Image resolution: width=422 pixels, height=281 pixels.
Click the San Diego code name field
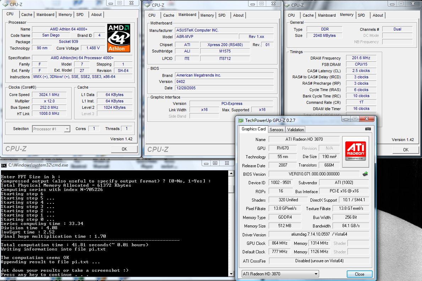(51, 35)
